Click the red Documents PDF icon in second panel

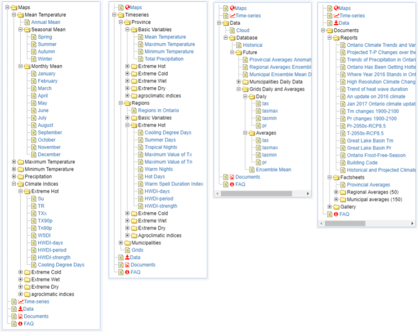click(128, 265)
